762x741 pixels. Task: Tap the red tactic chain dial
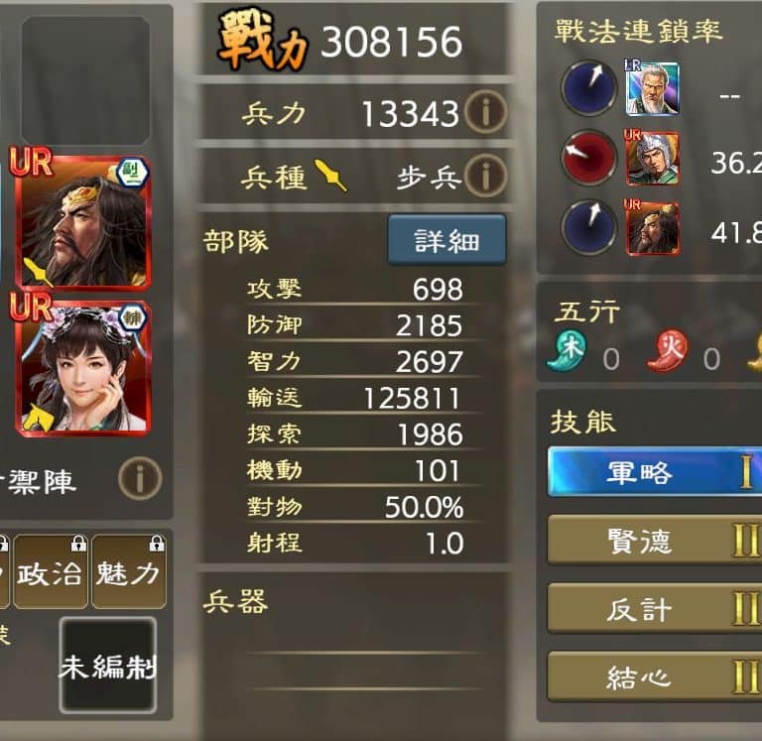588,158
